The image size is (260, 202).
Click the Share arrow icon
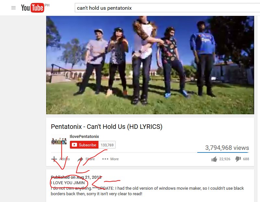pos(80,159)
